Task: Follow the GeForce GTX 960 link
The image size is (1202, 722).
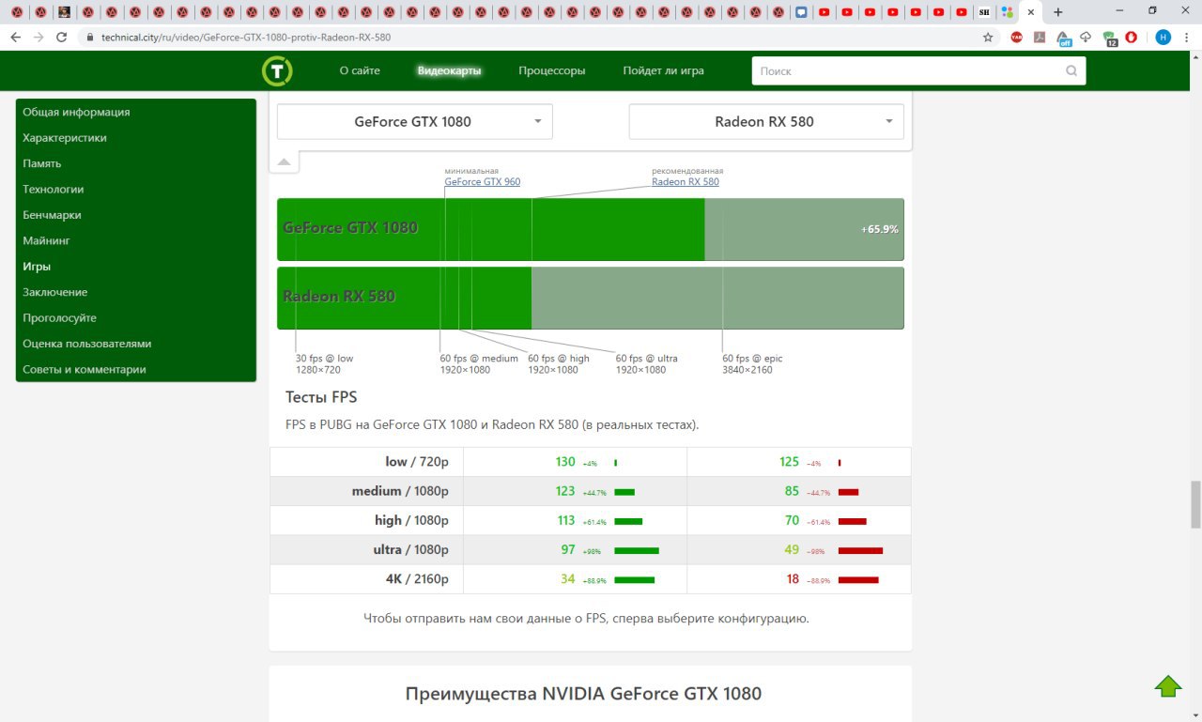Action: point(483,182)
